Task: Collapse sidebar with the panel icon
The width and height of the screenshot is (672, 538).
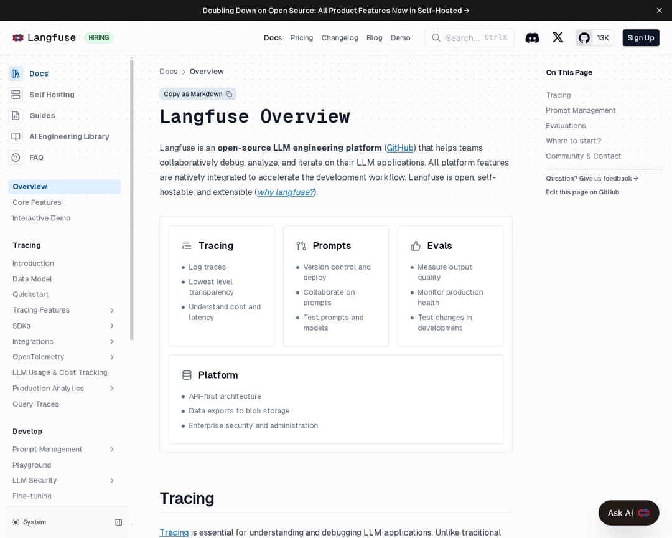Action: tap(119, 522)
